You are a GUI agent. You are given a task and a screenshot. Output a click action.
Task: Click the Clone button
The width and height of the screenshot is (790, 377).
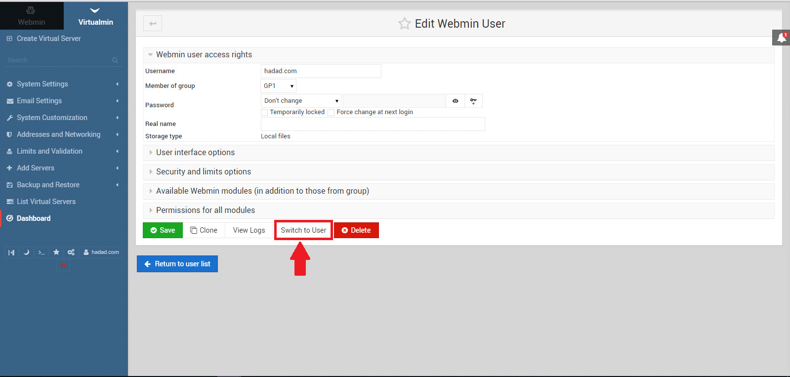point(204,230)
